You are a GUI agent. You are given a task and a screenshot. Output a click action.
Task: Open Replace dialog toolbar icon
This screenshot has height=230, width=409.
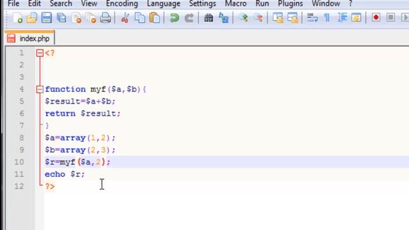tap(224, 18)
